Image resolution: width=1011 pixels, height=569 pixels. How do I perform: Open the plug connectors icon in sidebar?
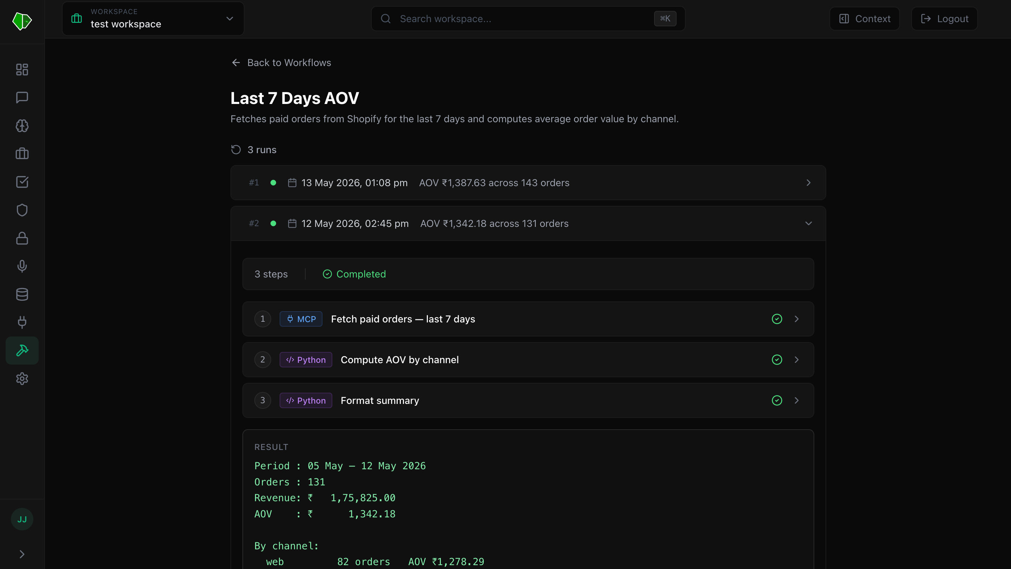point(22,322)
